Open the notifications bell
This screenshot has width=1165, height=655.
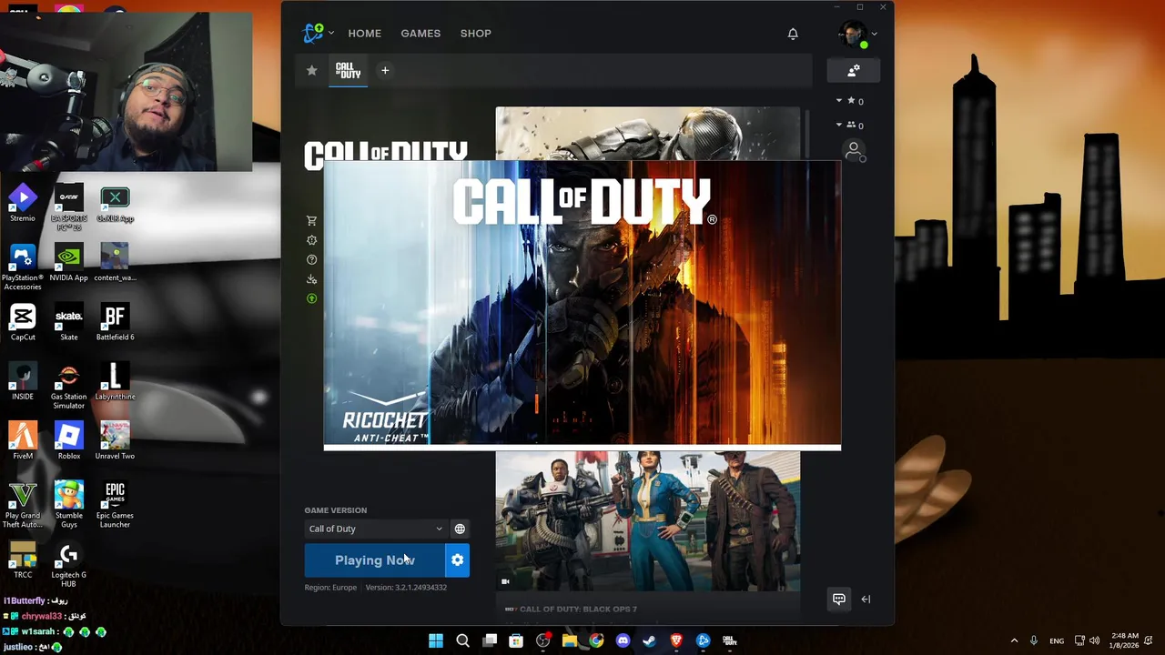pos(793,34)
